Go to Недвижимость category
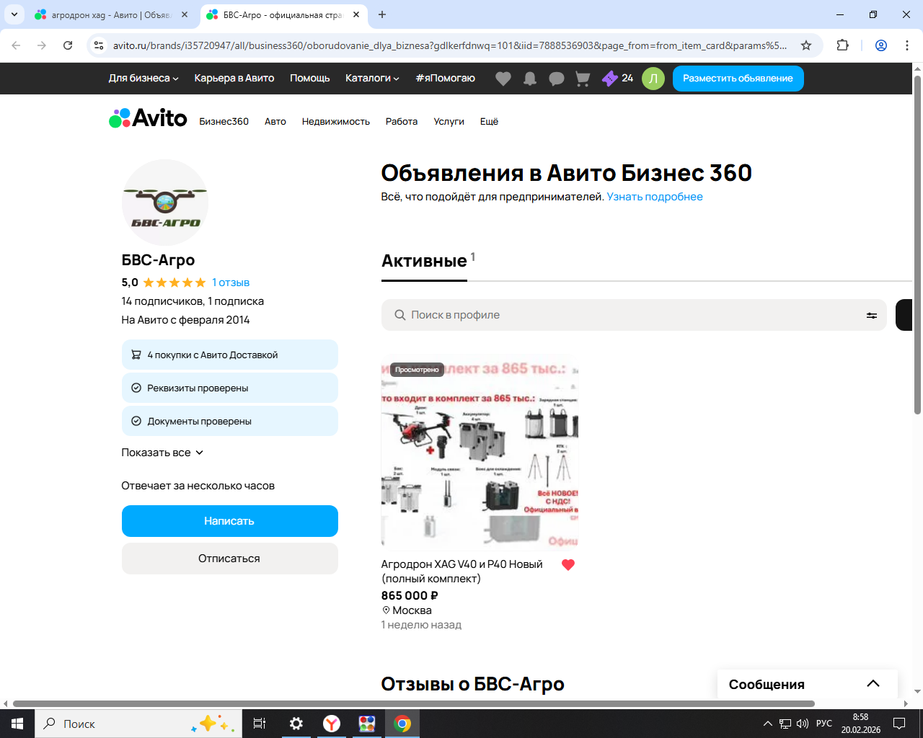The width and height of the screenshot is (923, 738). coord(336,122)
